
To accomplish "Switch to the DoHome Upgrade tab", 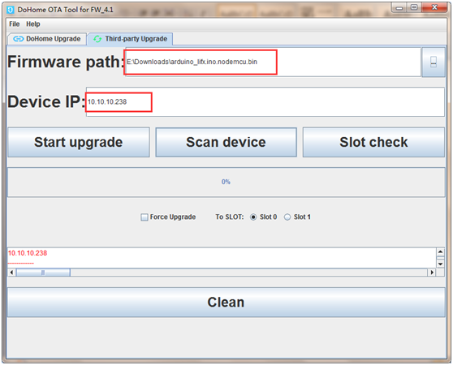I will pos(47,39).
